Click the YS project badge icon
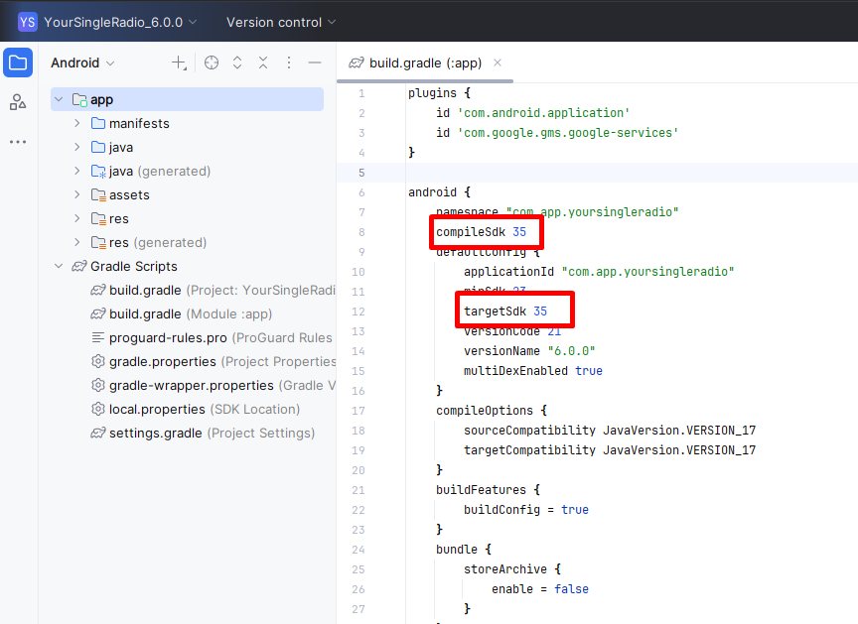The width and height of the screenshot is (858, 624). coord(28,23)
